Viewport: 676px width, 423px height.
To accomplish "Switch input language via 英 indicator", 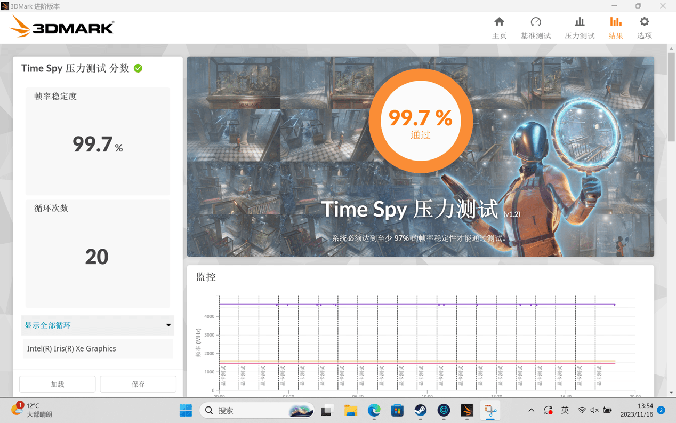I will 565,410.
